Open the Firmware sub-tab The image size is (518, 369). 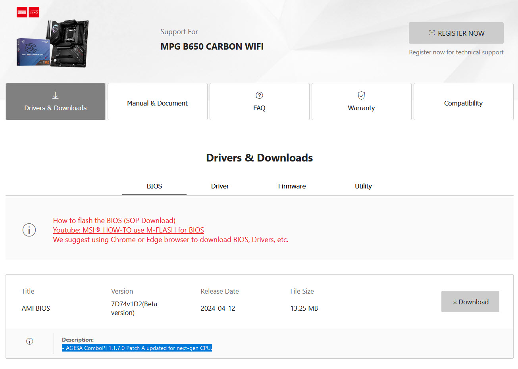click(292, 186)
